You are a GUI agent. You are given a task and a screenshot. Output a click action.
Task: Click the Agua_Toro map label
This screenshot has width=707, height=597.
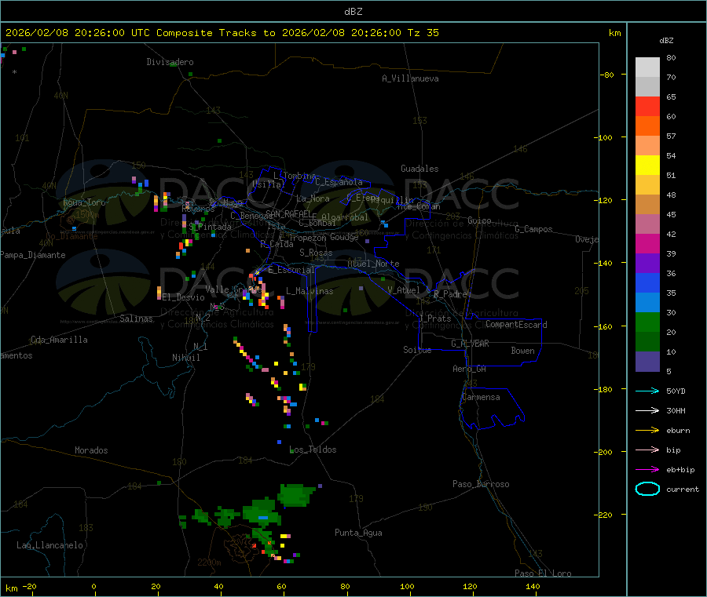(x=84, y=202)
